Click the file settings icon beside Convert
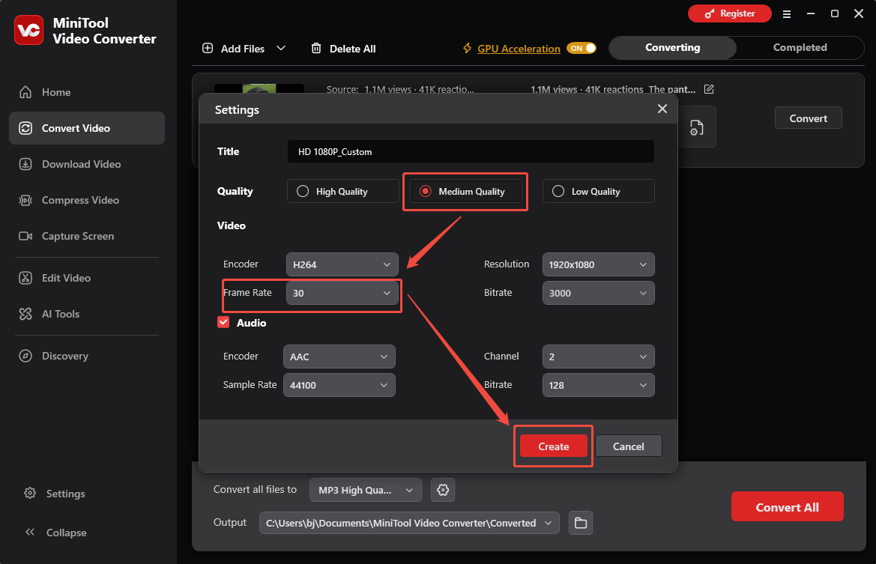This screenshot has width=876, height=564. tap(697, 127)
